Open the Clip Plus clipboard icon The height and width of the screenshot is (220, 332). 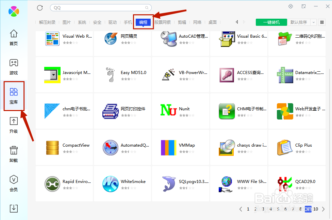(x=285, y=147)
